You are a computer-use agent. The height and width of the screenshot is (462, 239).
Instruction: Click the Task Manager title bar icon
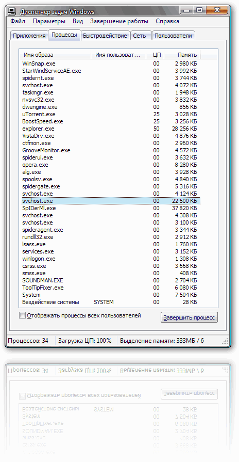coord(12,12)
